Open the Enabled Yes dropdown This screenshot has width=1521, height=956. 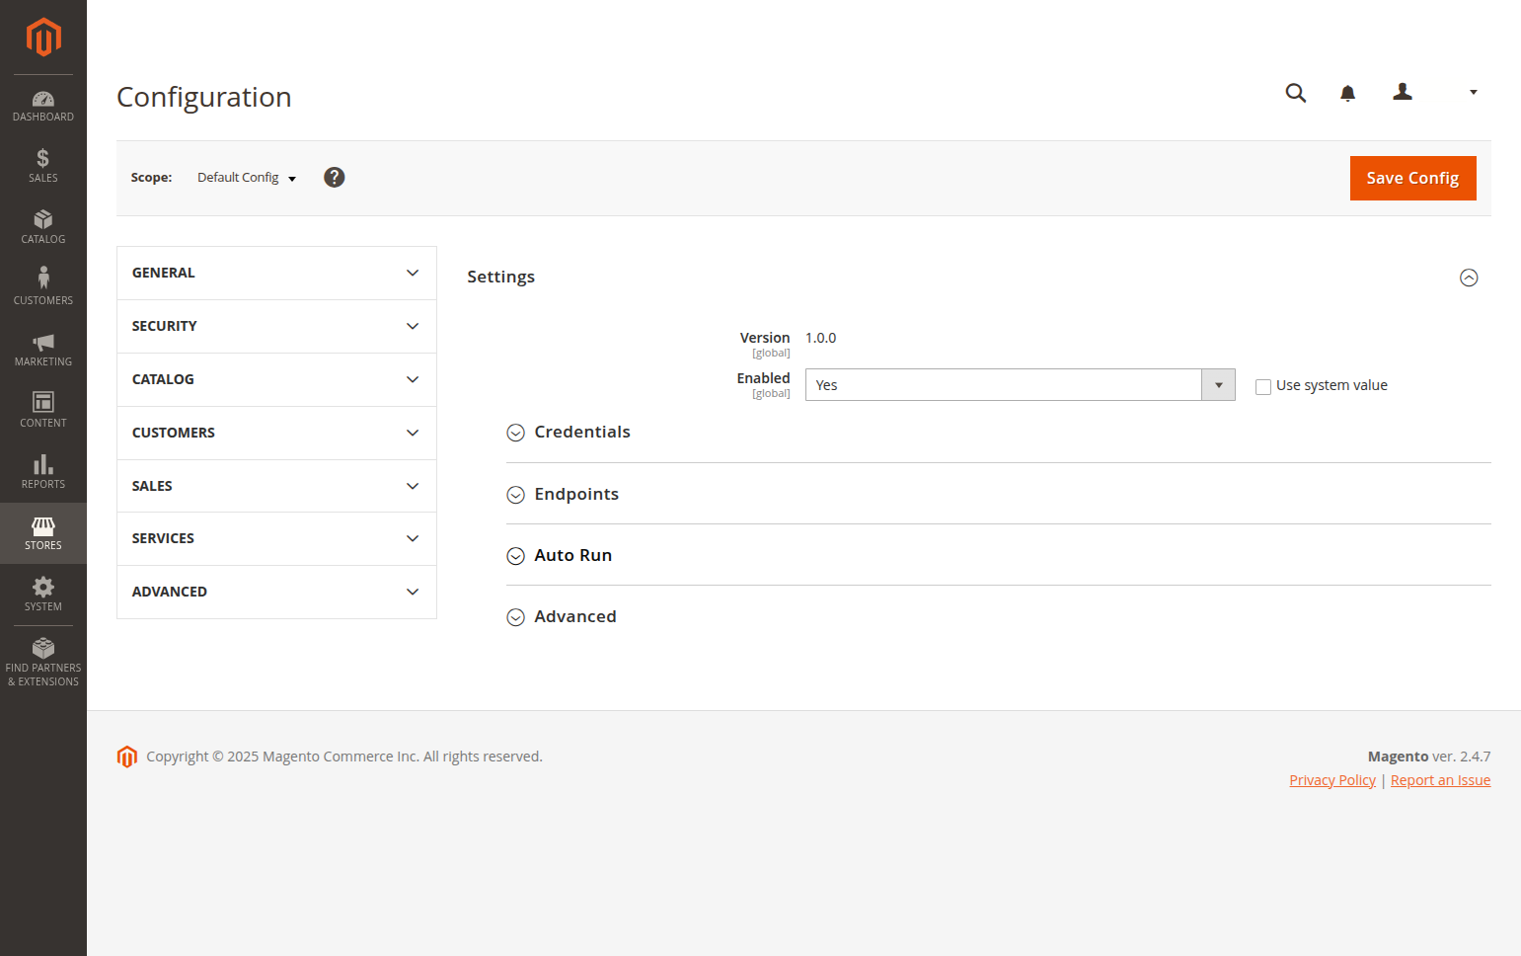click(x=1020, y=385)
